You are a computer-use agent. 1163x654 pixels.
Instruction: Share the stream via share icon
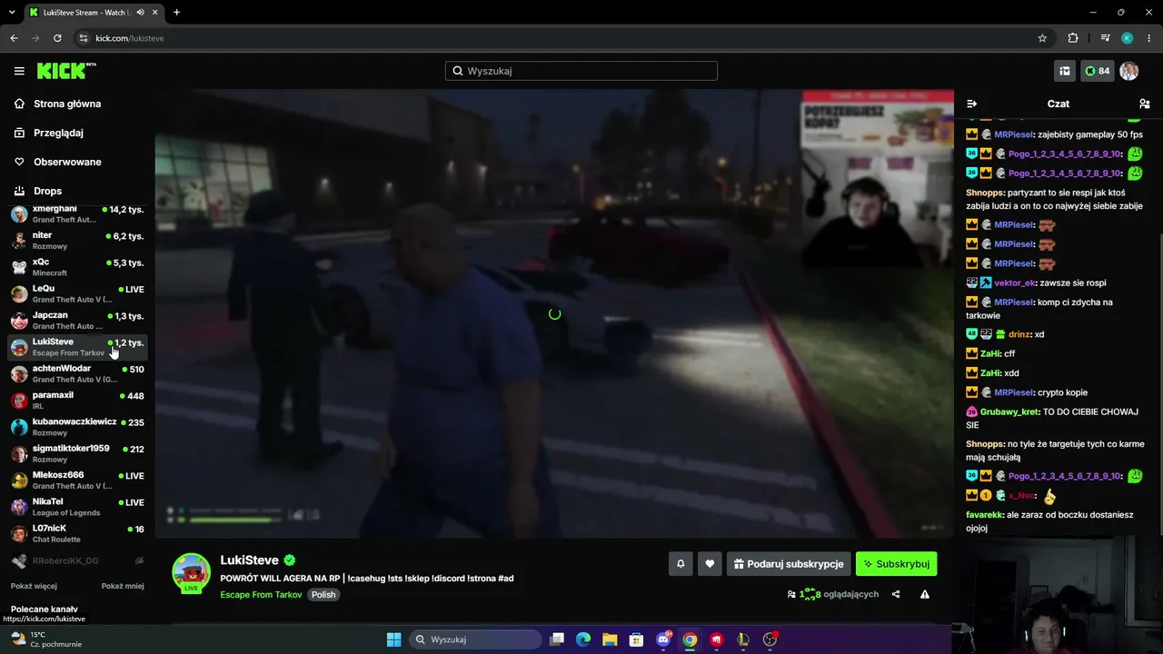pyautogui.click(x=896, y=594)
